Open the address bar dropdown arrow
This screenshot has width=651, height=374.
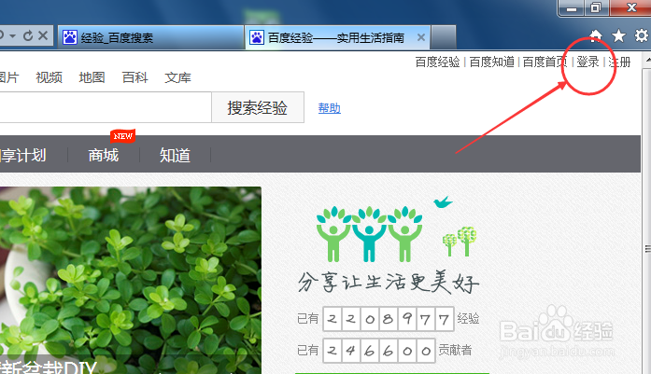(x=13, y=36)
